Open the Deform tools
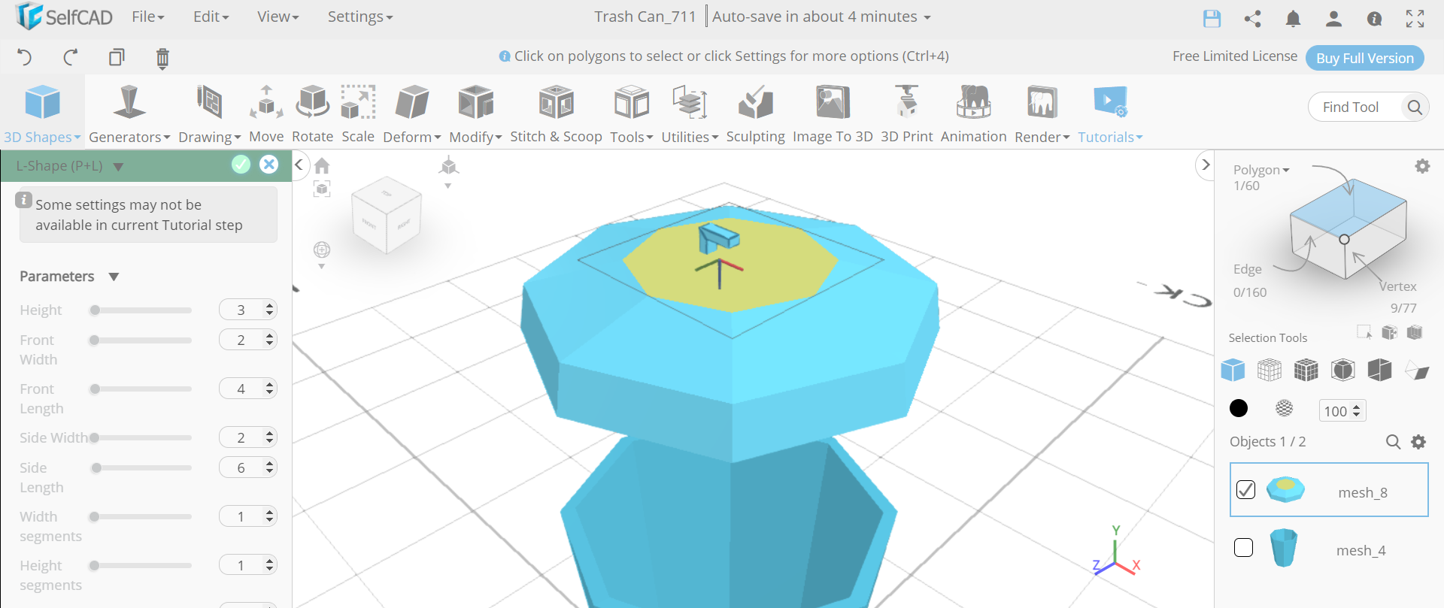The height and width of the screenshot is (608, 1444). tap(411, 113)
